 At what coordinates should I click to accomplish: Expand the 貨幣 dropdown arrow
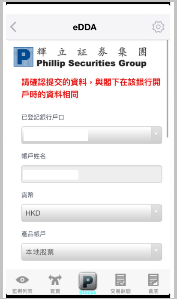click(156, 212)
